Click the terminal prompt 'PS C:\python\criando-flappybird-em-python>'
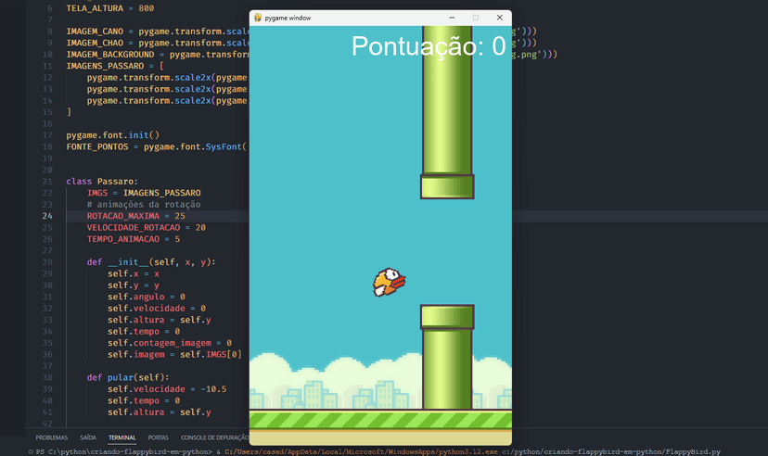Screen dimensions: 768x456 pyautogui.click(x=124, y=451)
